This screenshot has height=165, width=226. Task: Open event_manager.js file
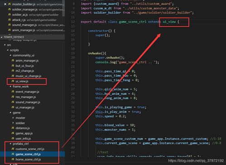pyautogui.click(x=27, y=92)
